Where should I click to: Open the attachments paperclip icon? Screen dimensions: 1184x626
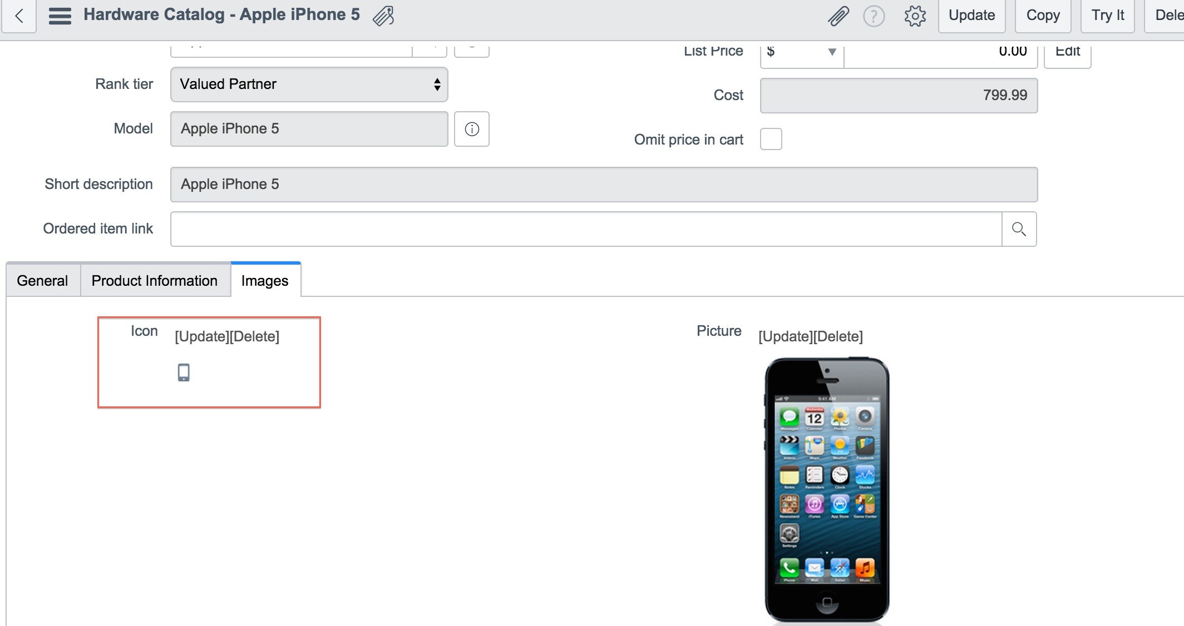point(838,16)
